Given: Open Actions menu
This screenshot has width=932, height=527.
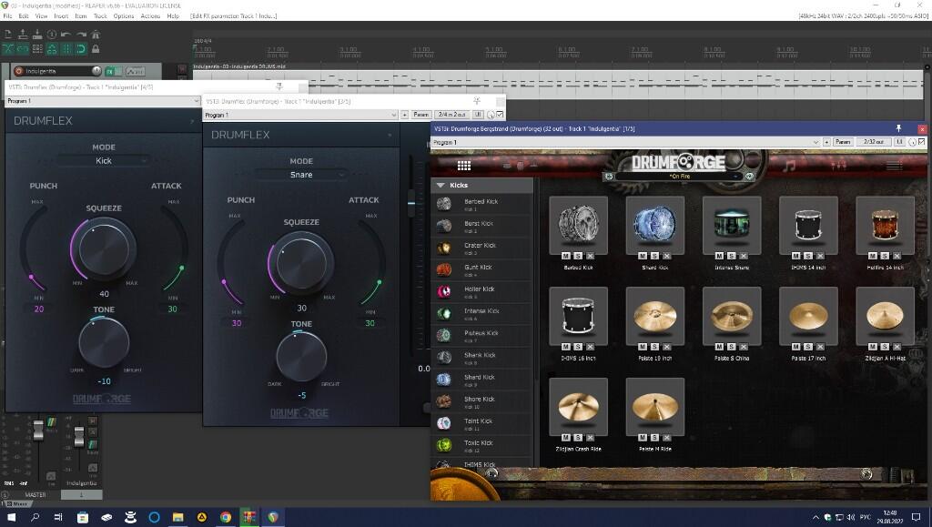Looking at the screenshot, I should (x=150, y=16).
